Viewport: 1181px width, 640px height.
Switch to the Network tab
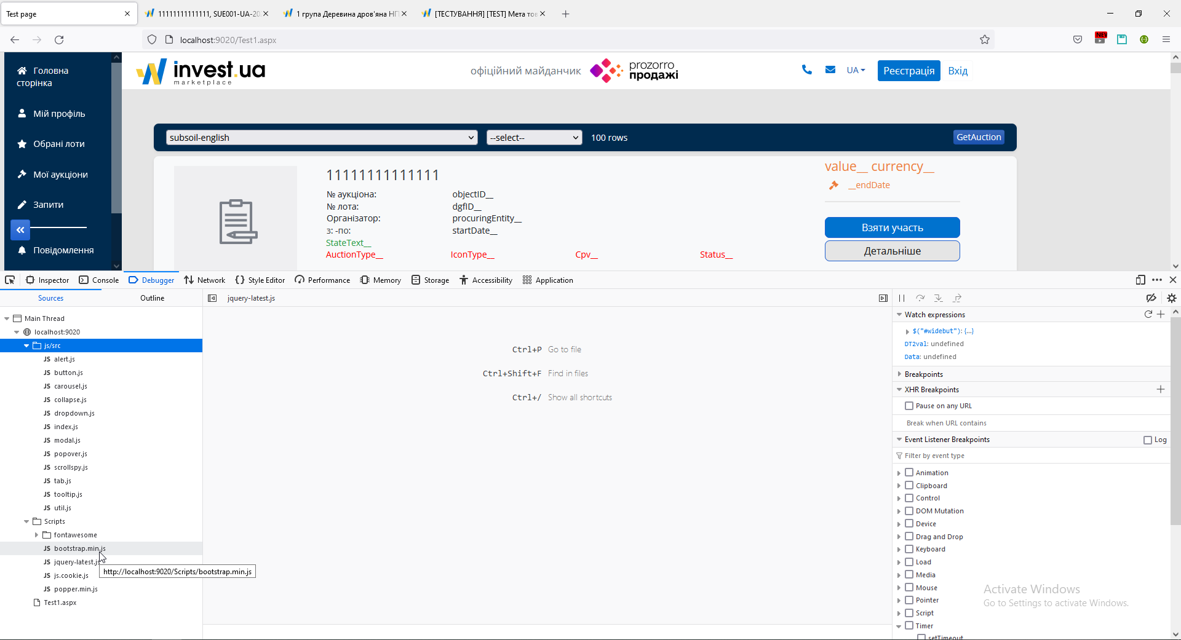tap(205, 280)
